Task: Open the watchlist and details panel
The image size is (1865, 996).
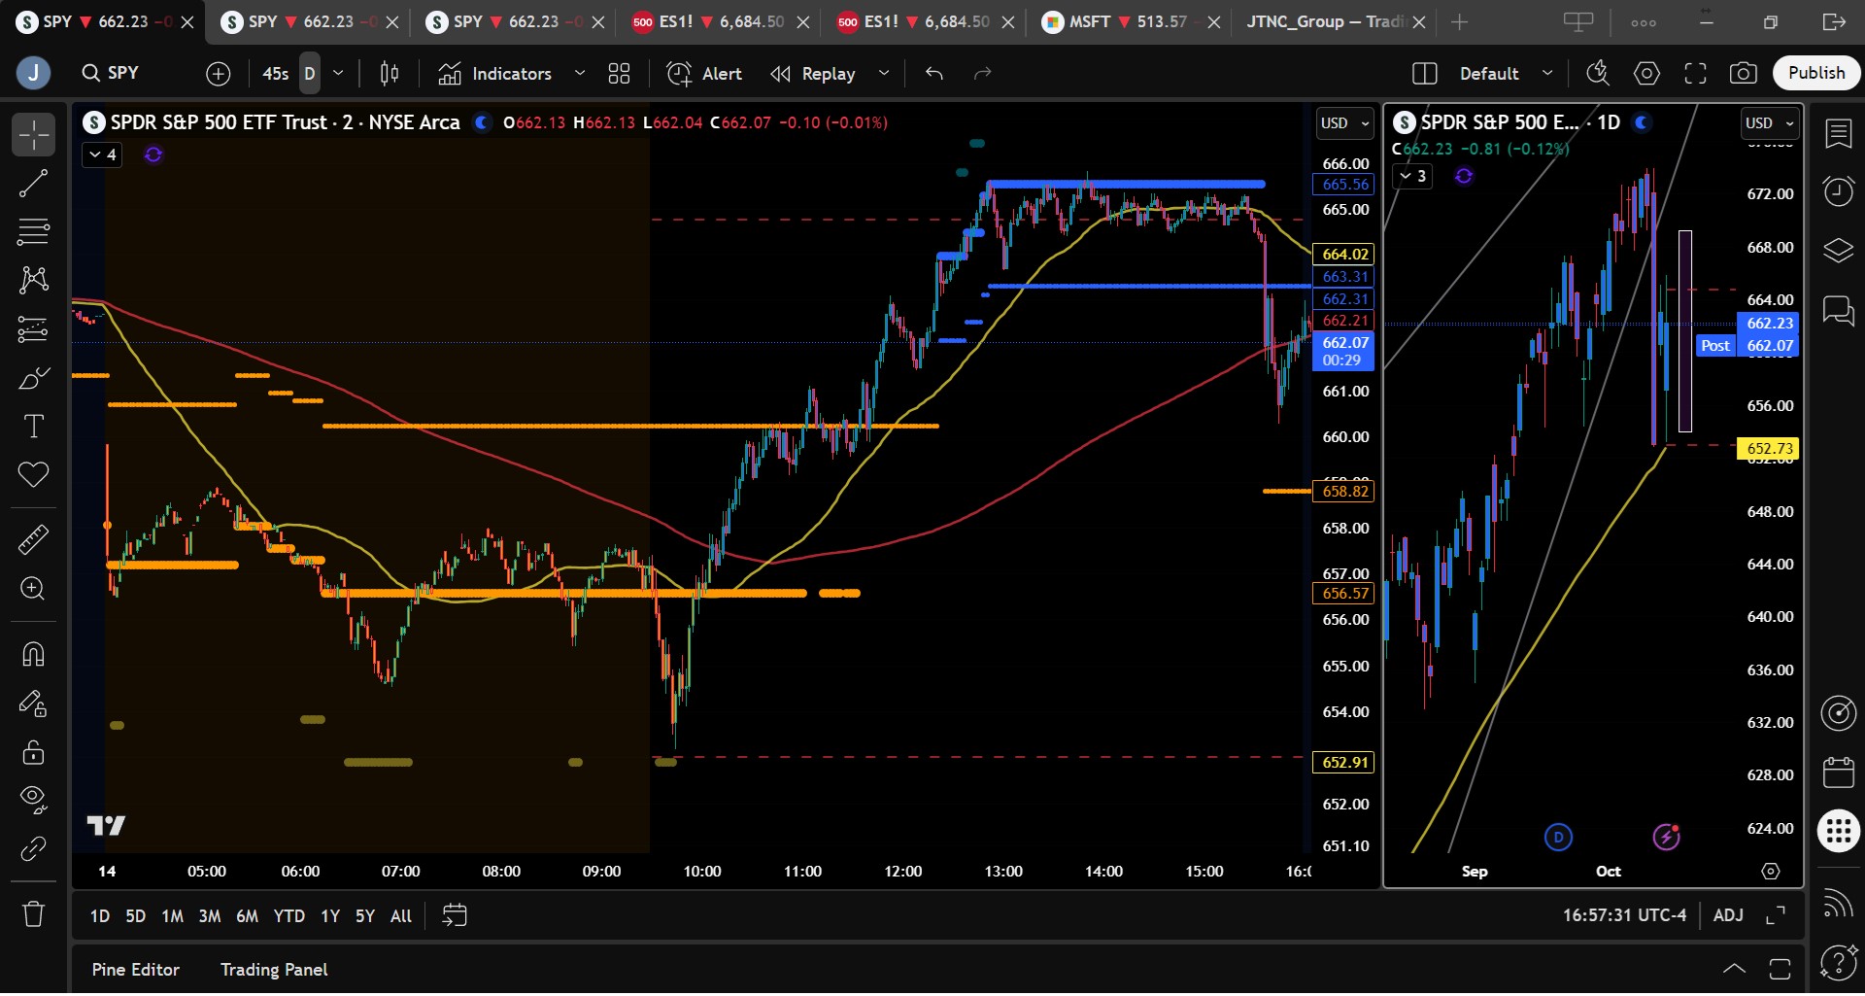Action: click(x=1838, y=133)
